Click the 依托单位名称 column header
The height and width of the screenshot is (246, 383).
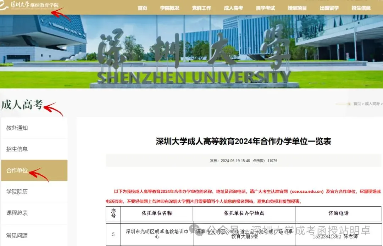click(157, 213)
